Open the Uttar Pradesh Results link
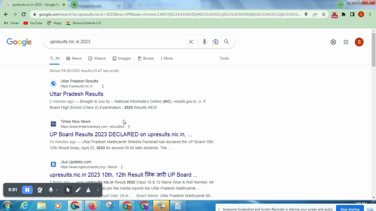 (x=76, y=94)
